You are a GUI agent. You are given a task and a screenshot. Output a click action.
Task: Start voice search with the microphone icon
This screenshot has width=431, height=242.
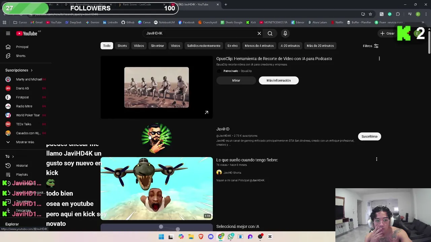[285, 33]
